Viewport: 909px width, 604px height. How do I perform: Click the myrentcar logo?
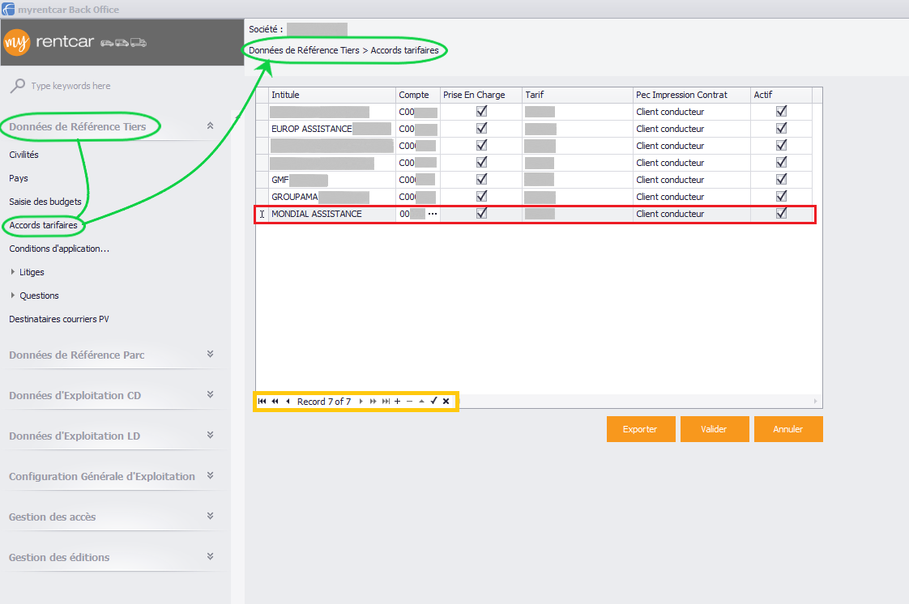(75, 42)
